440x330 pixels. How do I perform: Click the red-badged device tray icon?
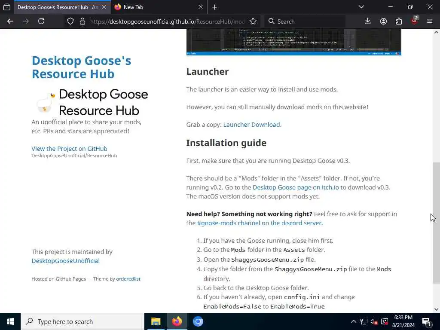coord(385,321)
